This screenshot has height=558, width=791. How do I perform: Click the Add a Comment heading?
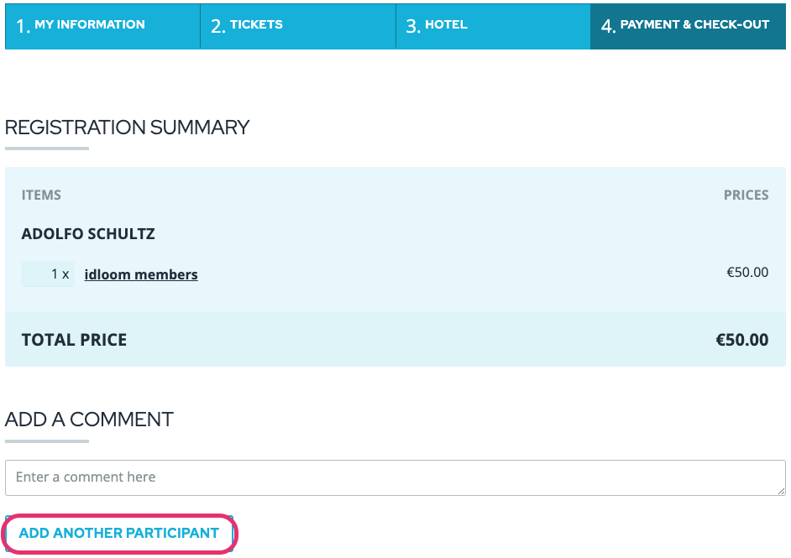tap(89, 420)
